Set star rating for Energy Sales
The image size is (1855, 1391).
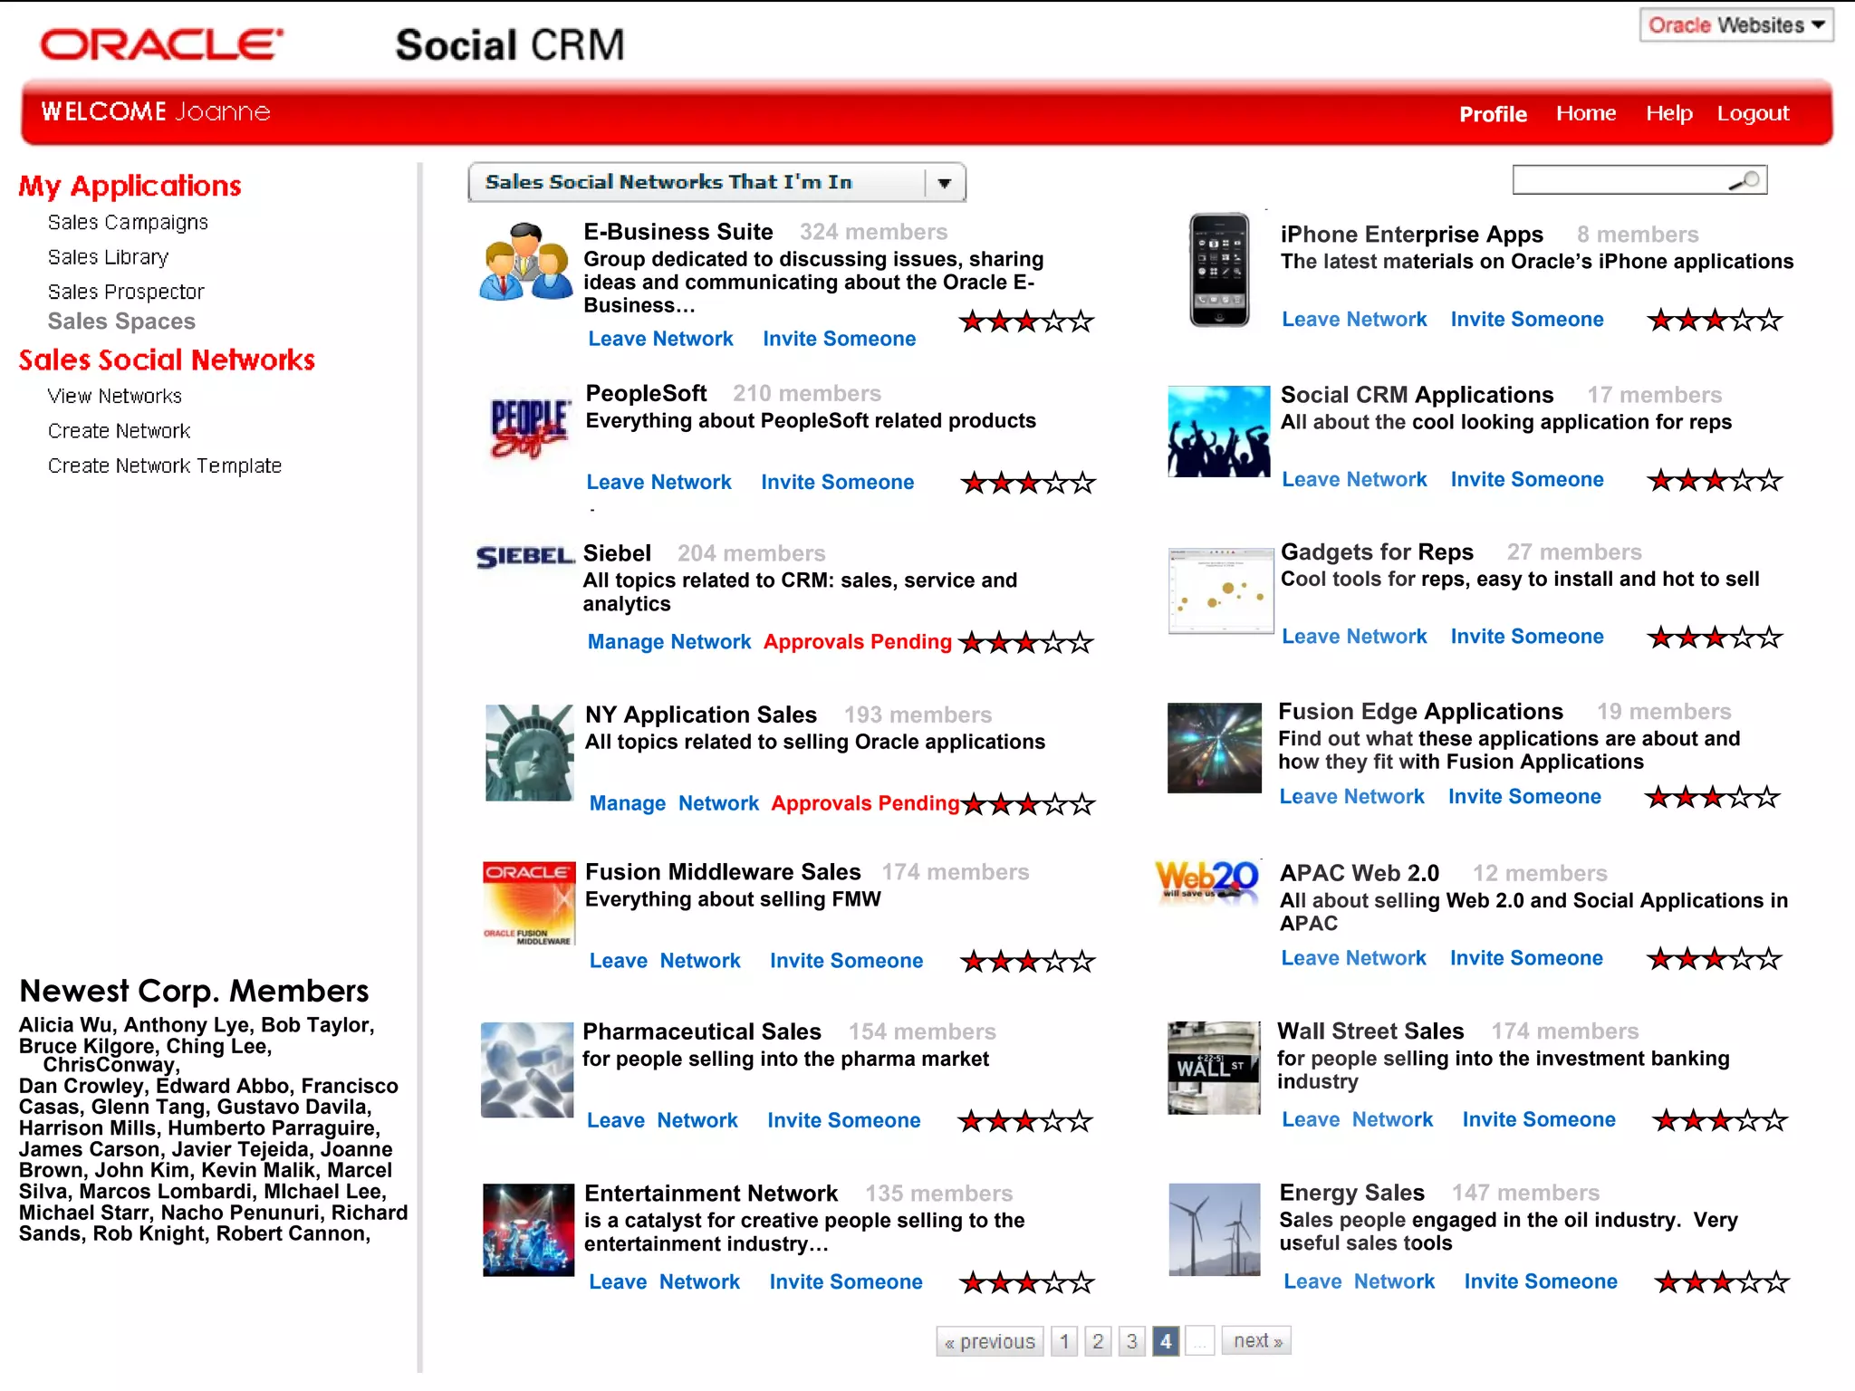[x=1721, y=1282]
